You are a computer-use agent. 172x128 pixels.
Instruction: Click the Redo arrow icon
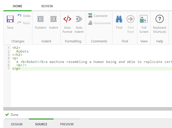pos(19,23)
